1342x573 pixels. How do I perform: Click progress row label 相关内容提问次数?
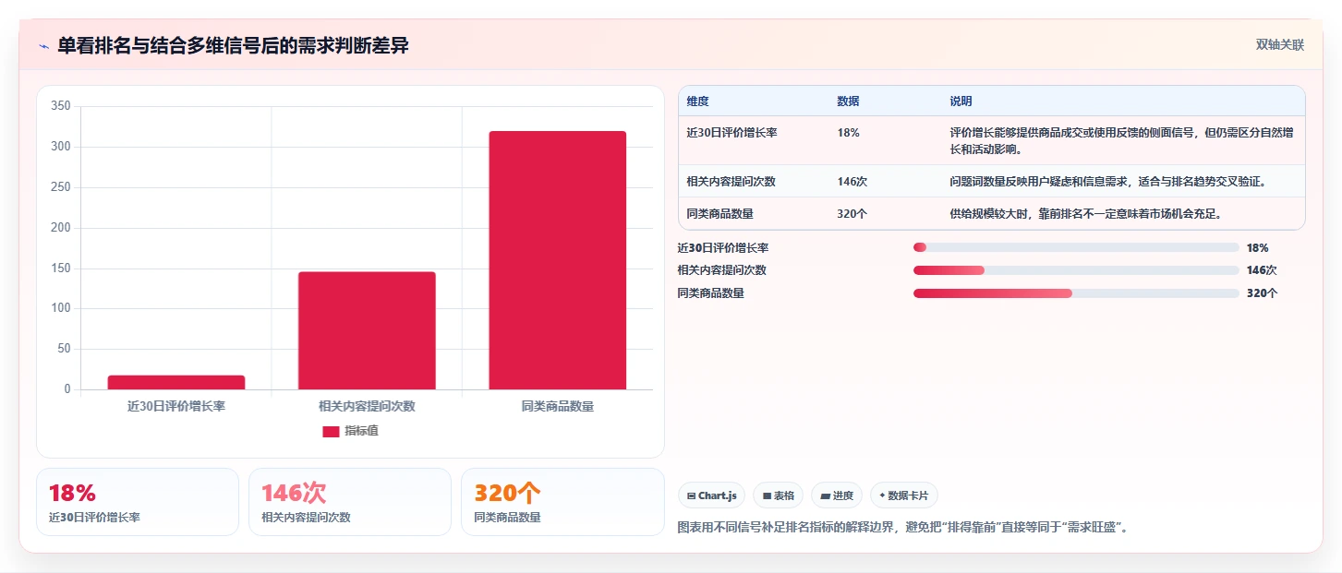pos(721,270)
